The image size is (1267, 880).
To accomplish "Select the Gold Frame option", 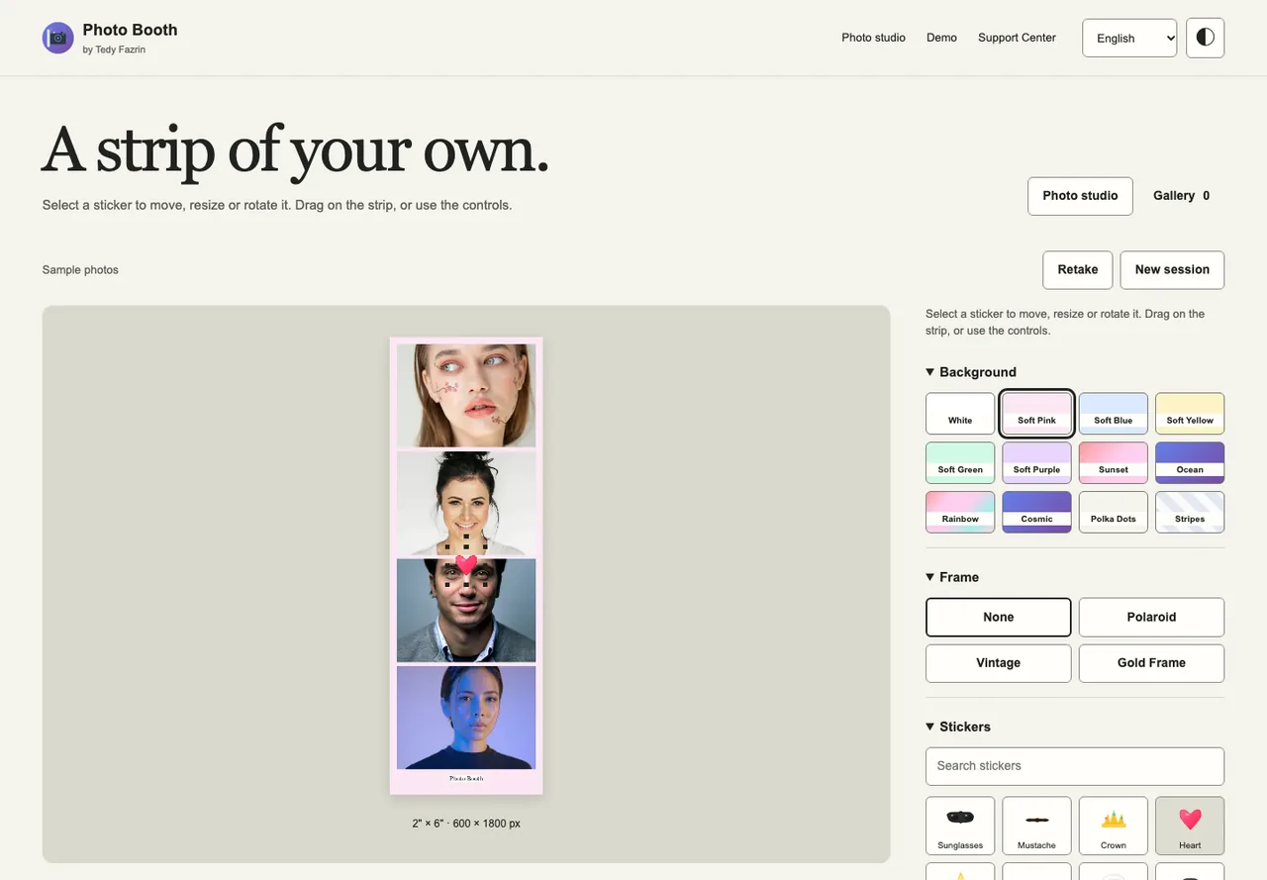I will [1151, 663].
